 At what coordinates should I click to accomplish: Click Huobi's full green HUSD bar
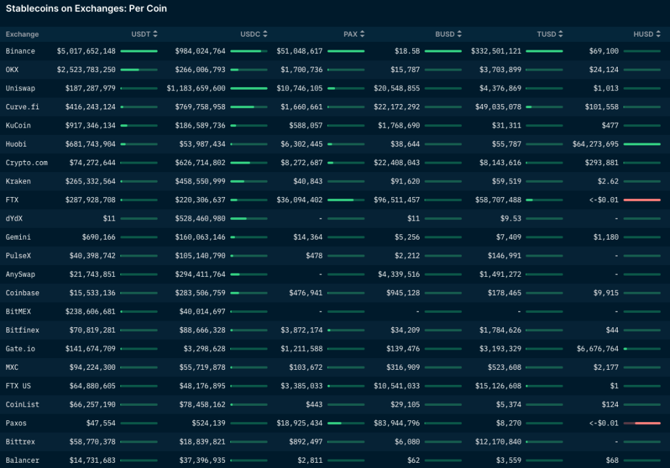point(642,144)
